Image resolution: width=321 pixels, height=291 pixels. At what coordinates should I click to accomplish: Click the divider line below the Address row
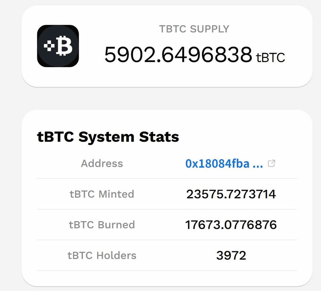click(167, 178)
